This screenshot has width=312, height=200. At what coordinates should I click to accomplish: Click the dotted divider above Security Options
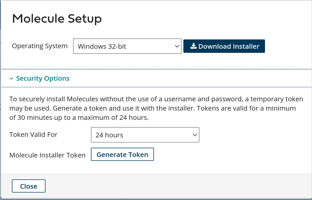pos(157,69)
